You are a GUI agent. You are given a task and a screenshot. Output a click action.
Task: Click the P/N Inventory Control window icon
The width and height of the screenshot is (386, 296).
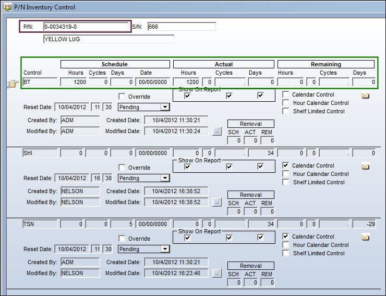pos(8,7)
